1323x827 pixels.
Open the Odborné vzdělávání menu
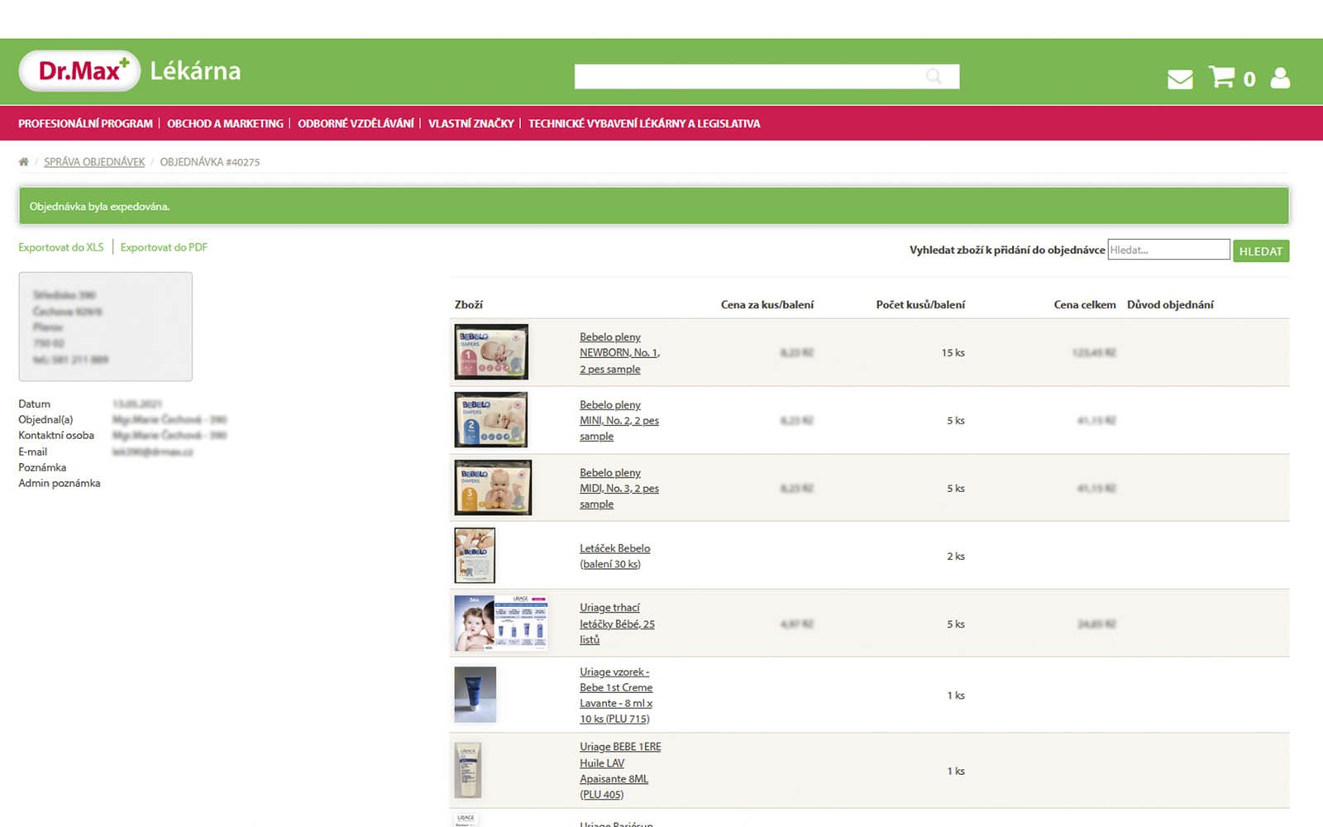point(356,123)
